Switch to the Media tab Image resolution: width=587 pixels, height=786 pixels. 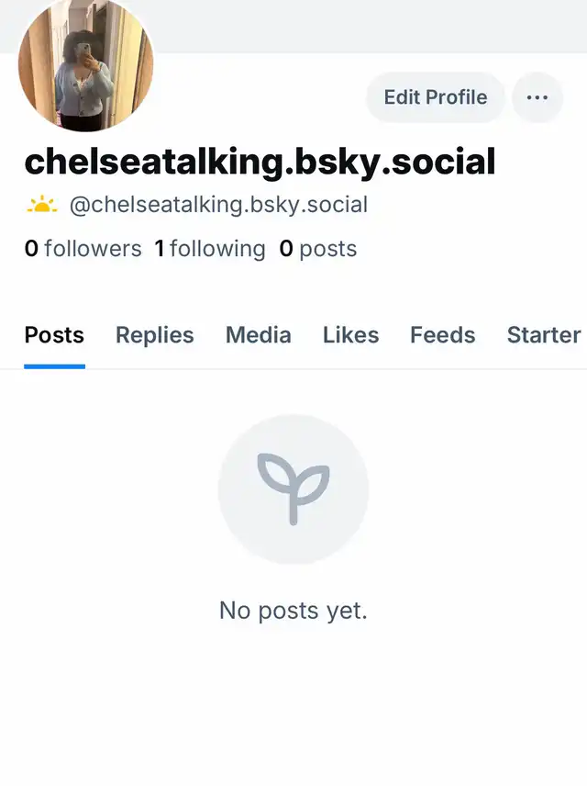(259, 335)
